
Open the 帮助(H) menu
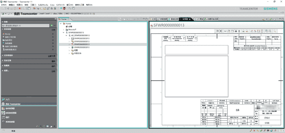tap(89, 5)
